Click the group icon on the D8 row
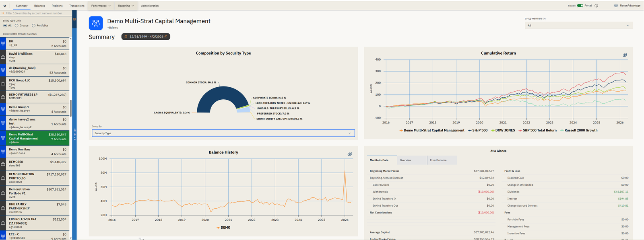This screenshot has height=240, width=644. click(3, 43)
